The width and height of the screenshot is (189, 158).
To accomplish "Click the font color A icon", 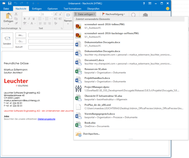I will click(32, 23).
